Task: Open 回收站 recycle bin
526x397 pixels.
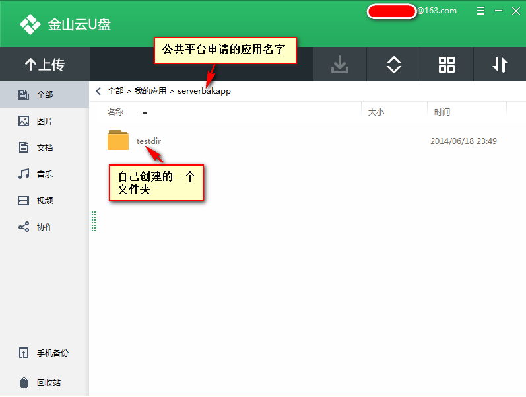Action: coord(45,382)
